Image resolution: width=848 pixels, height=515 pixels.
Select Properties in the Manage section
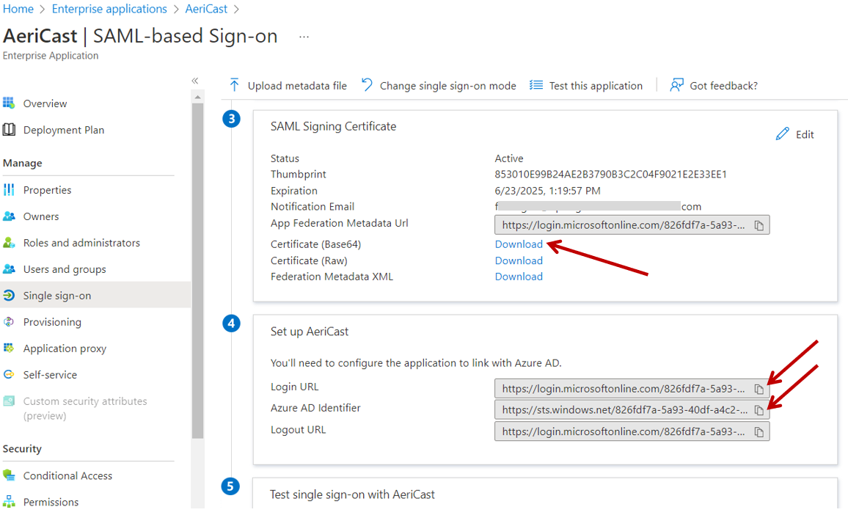tap(47, 190)
